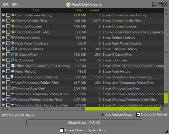Click the '422 MB (3,324 Items)' summary text

tap(18, 115)
